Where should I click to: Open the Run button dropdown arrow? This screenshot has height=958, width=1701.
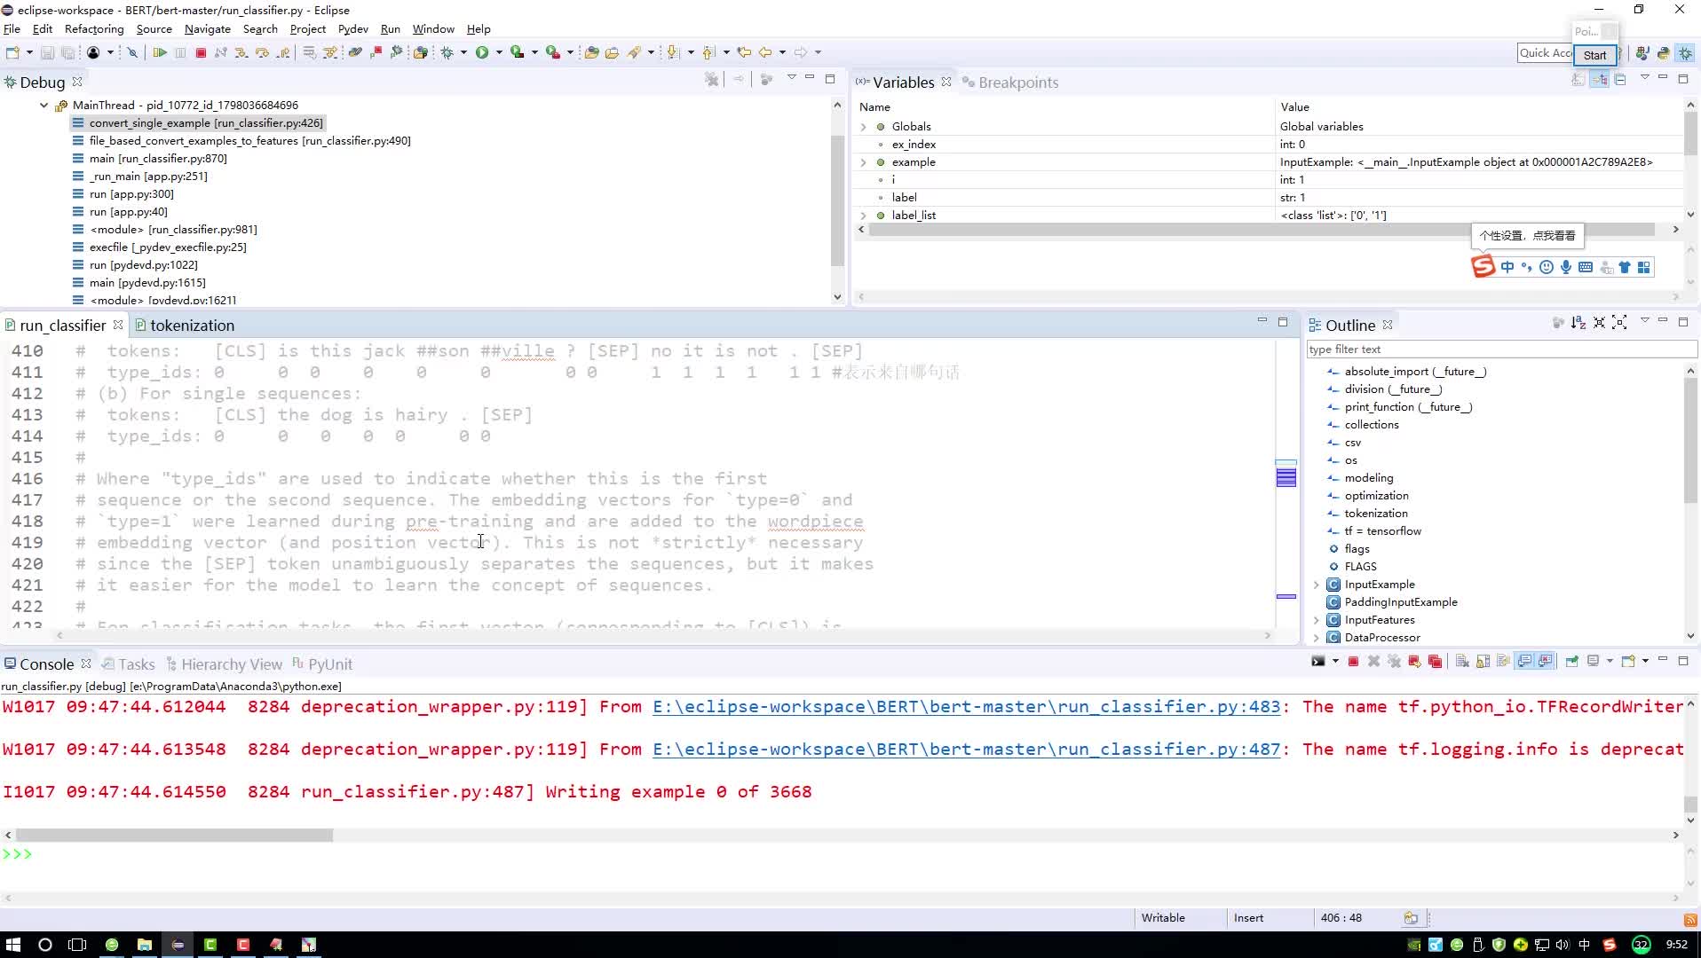point(499,52)
